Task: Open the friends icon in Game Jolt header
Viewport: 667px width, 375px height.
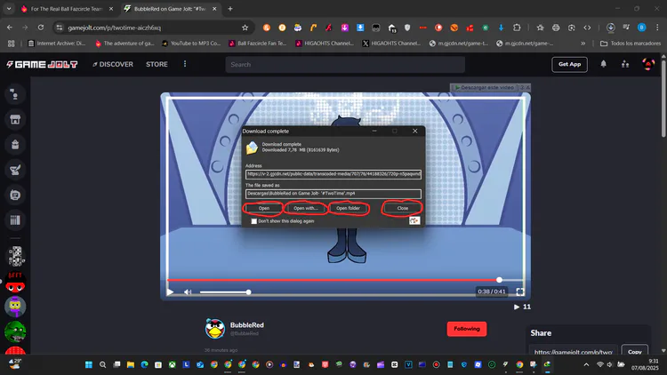Action: point(625,64)
